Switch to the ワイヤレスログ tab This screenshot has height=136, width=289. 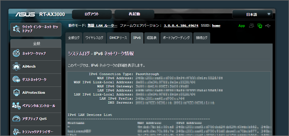coord(94,38)
